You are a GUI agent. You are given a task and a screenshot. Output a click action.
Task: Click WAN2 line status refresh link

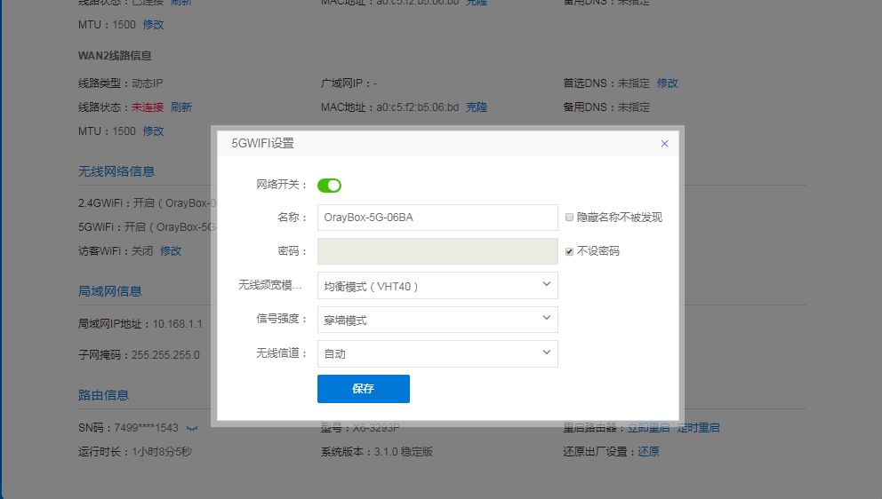click(x=181, y=107)
